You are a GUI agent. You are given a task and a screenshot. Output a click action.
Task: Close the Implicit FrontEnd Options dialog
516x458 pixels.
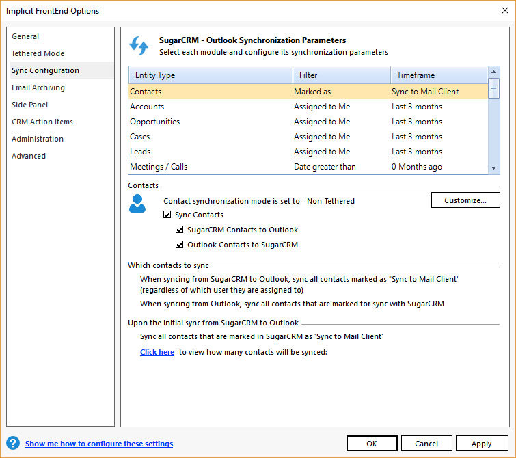pos(504,10)
